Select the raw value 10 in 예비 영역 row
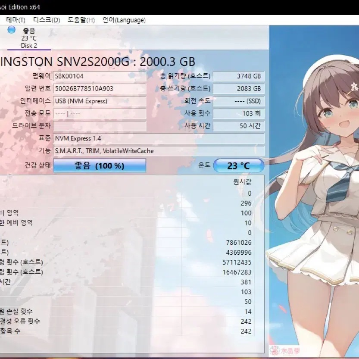The image size is (359, 359). (x=248, y=223)
